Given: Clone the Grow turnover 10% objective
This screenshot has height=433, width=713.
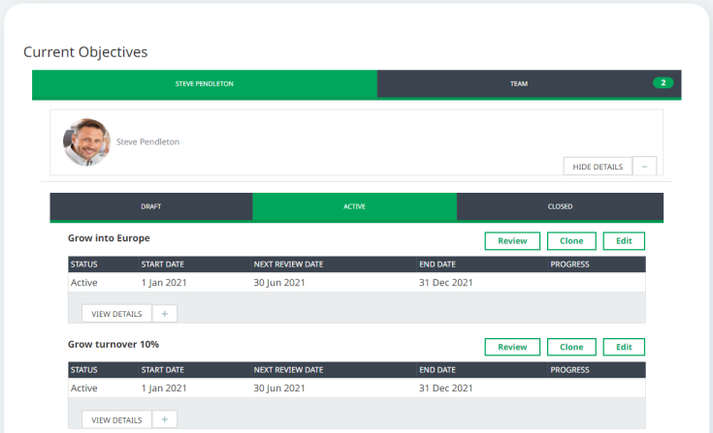Looking at the screenshot, I should click(571, 347).
